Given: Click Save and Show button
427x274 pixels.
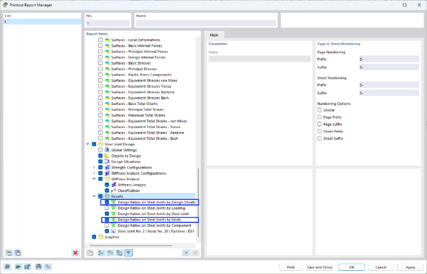Looking at the screenshot, I should tap(320, 267).
